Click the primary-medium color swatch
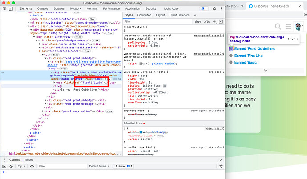Screen dimensions: 307x179 click(x=141, y=64)
